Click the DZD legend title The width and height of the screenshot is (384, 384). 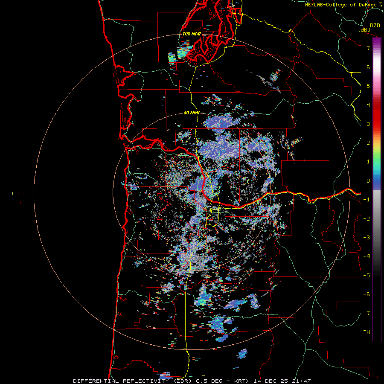(375, 26)
